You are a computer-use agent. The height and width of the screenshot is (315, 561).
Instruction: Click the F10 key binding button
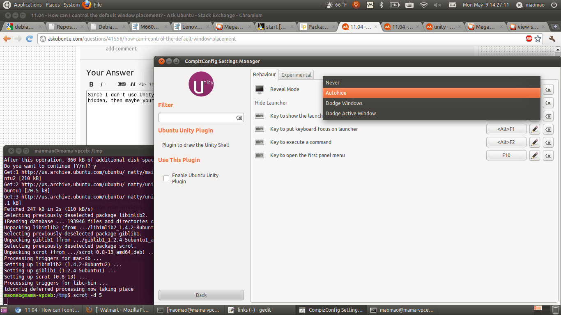(506, 155)
